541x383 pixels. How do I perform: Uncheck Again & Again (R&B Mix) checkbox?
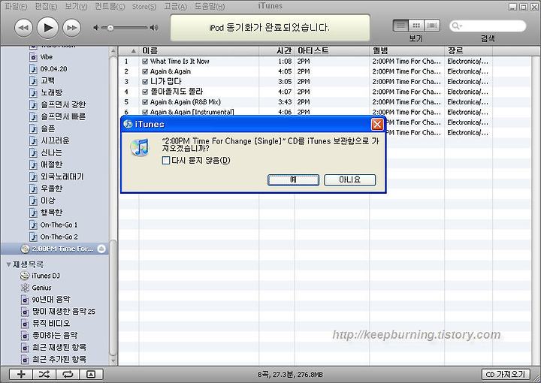click(x=145, y=102)
